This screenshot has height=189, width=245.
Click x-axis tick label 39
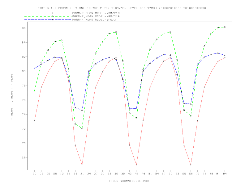pyautogui.click(x=123, y=174)
